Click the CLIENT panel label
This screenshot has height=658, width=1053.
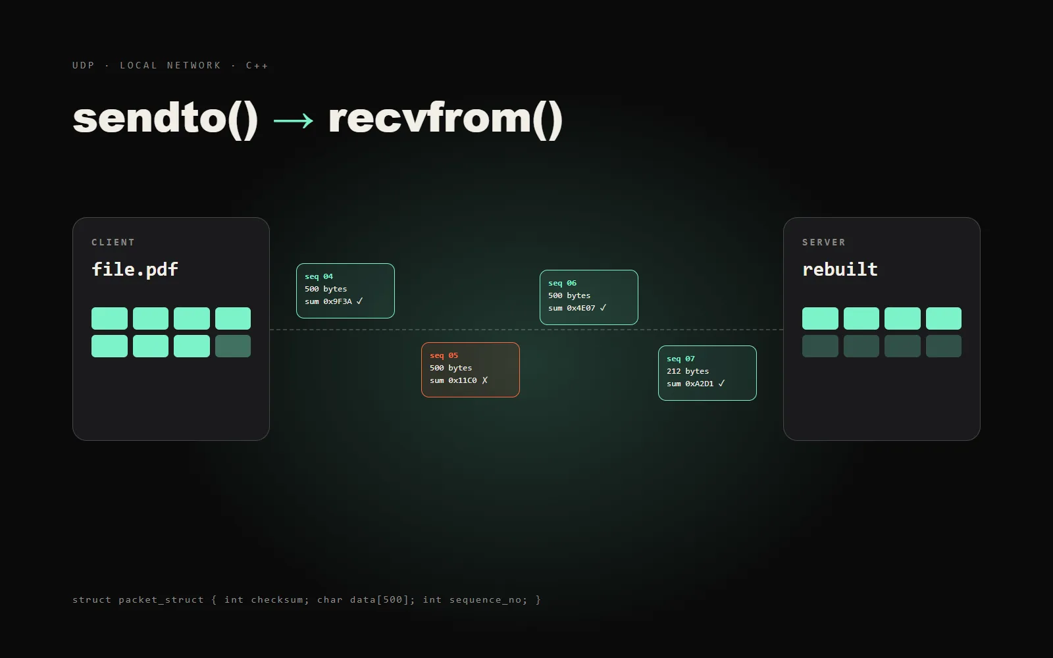pyautogui.click(x=113, y=242)
